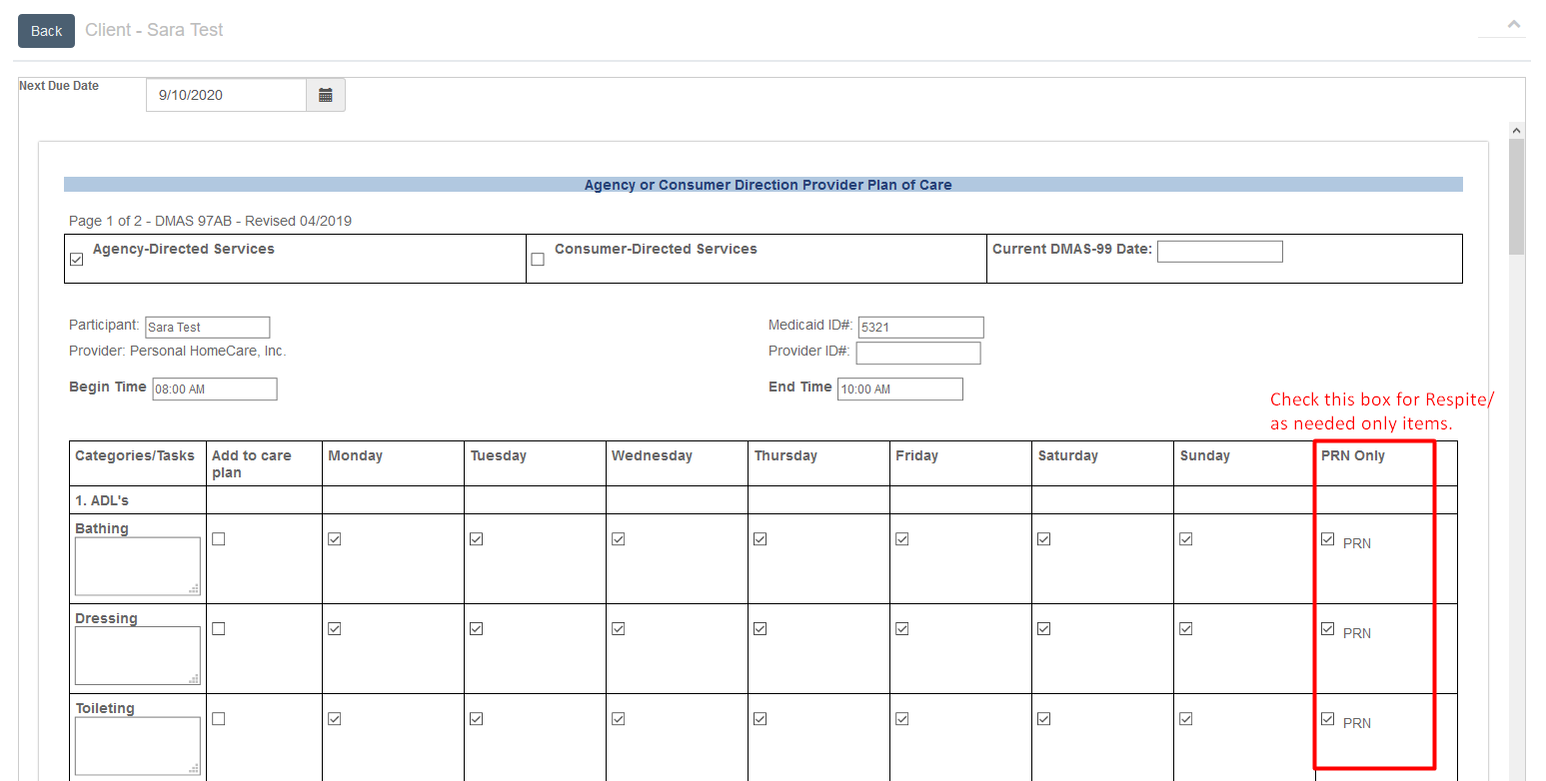Edit the Begin Time field showing 08:00 AM
This screenshot has width=1546, height=781.
tap(214, 389)
